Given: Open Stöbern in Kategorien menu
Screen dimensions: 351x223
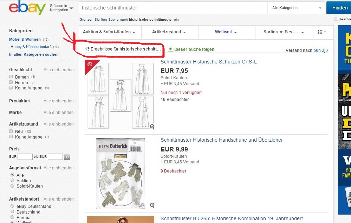Looking at the screenshot, I should pyautogui.click(x=61, y=8).
